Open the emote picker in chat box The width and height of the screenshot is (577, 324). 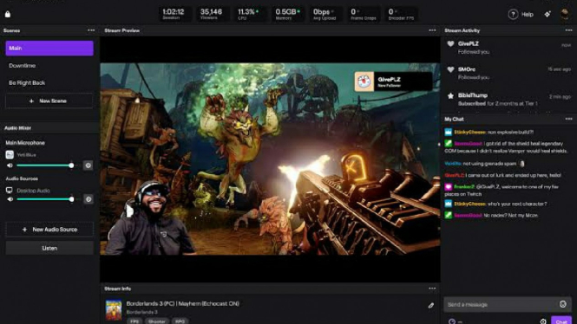pos(562,304)
